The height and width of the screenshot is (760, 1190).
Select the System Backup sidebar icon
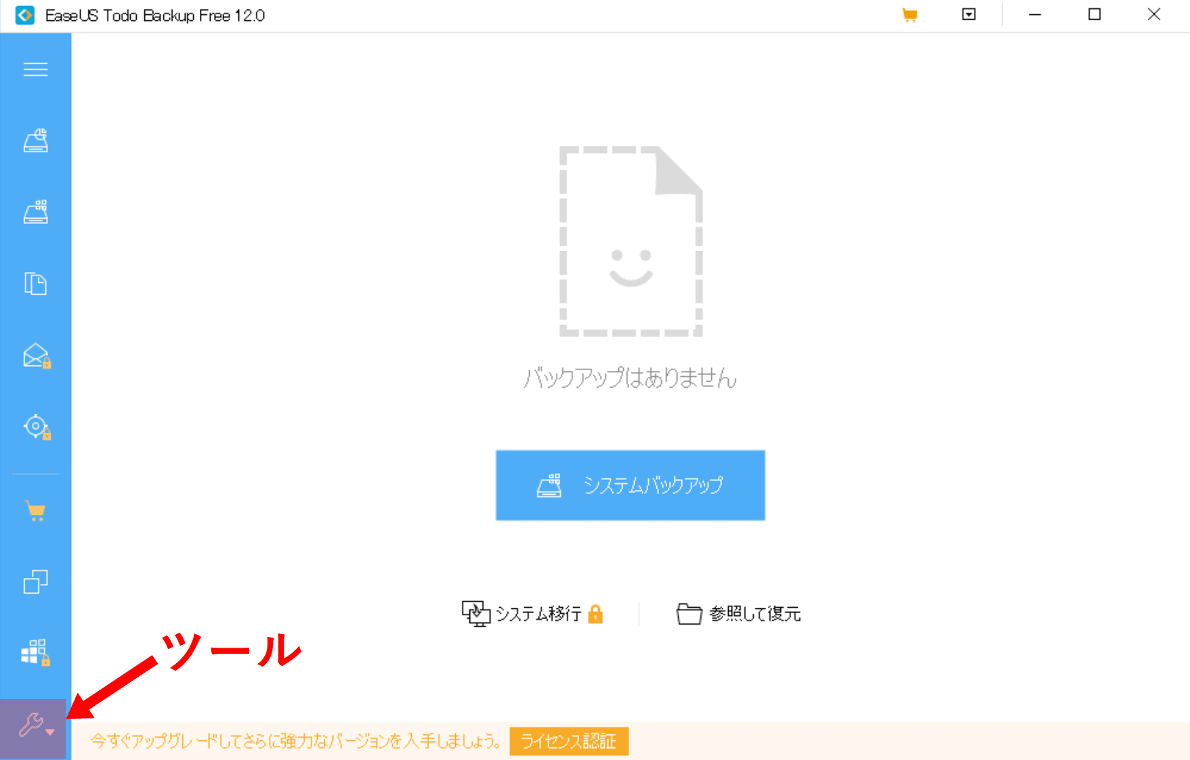click(35, 213)
